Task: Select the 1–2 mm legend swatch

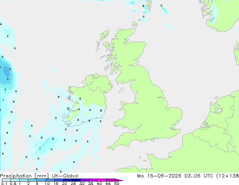Action: pyautogui.click(x=24, y=180)
